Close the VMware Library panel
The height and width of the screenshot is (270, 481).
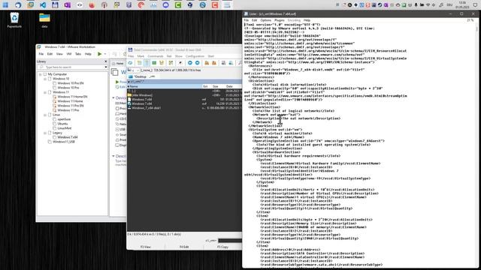coord(106,61)
